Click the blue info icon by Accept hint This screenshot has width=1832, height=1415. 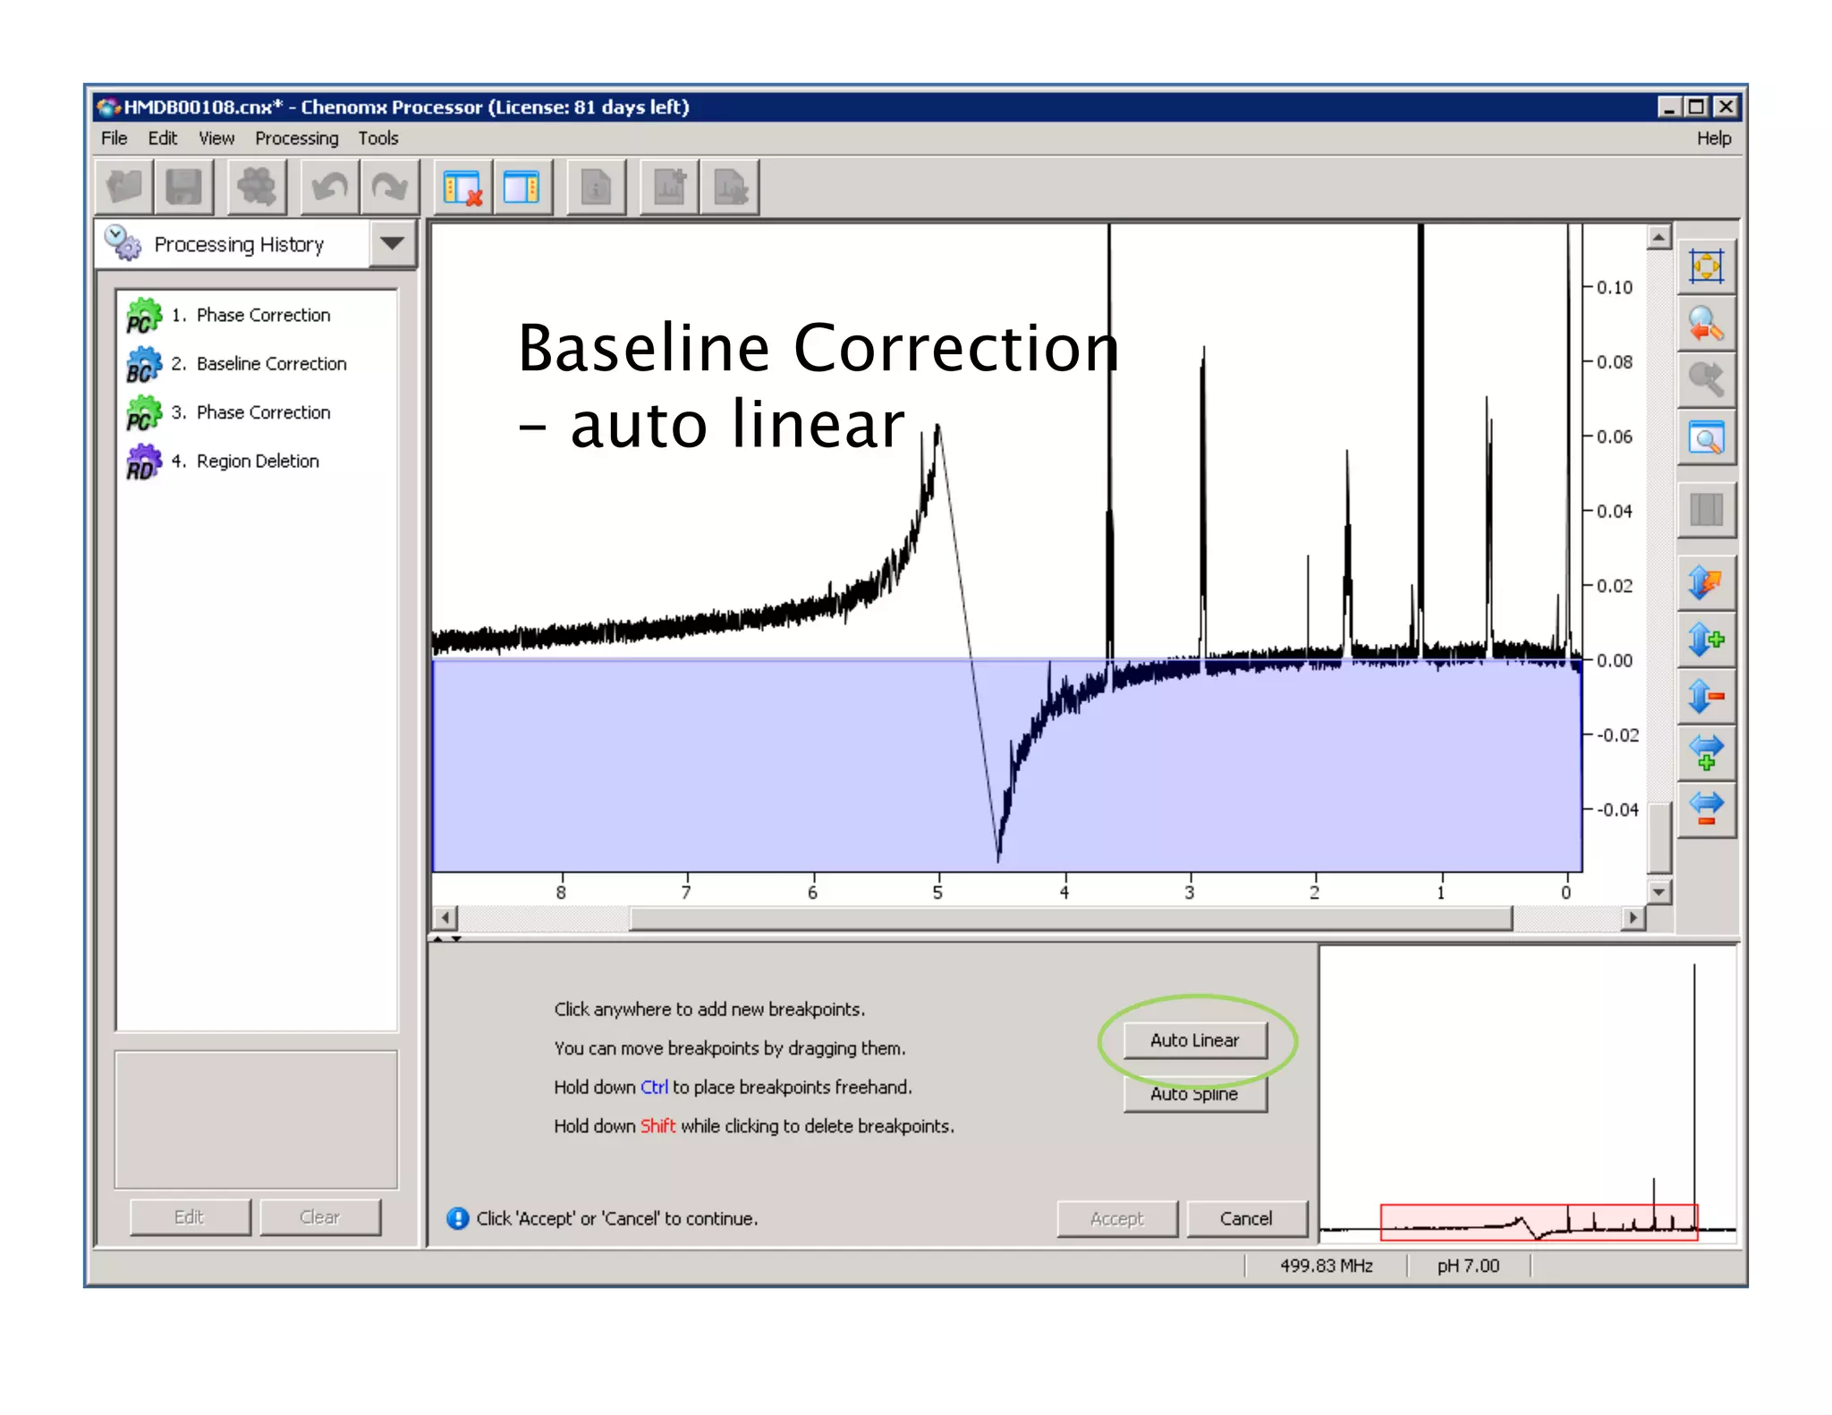coord(458,1218)
